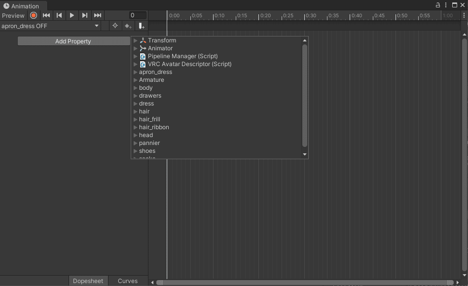Step to the next keyframe
Image resolution: width=468 pixels, height=286 pixels.
pyautogui.click(x=85, y=15)
